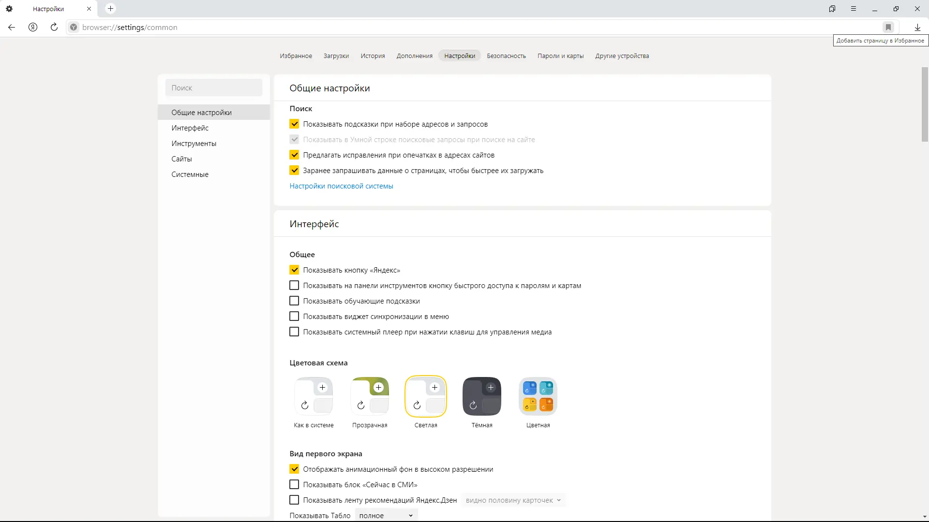Open the Показывать Табло dropdown

pos(386,515)
